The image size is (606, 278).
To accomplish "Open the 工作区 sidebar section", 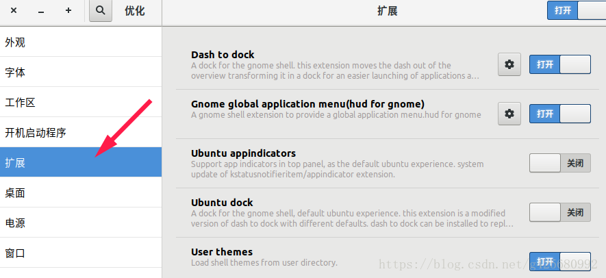I will coord(81,103).
